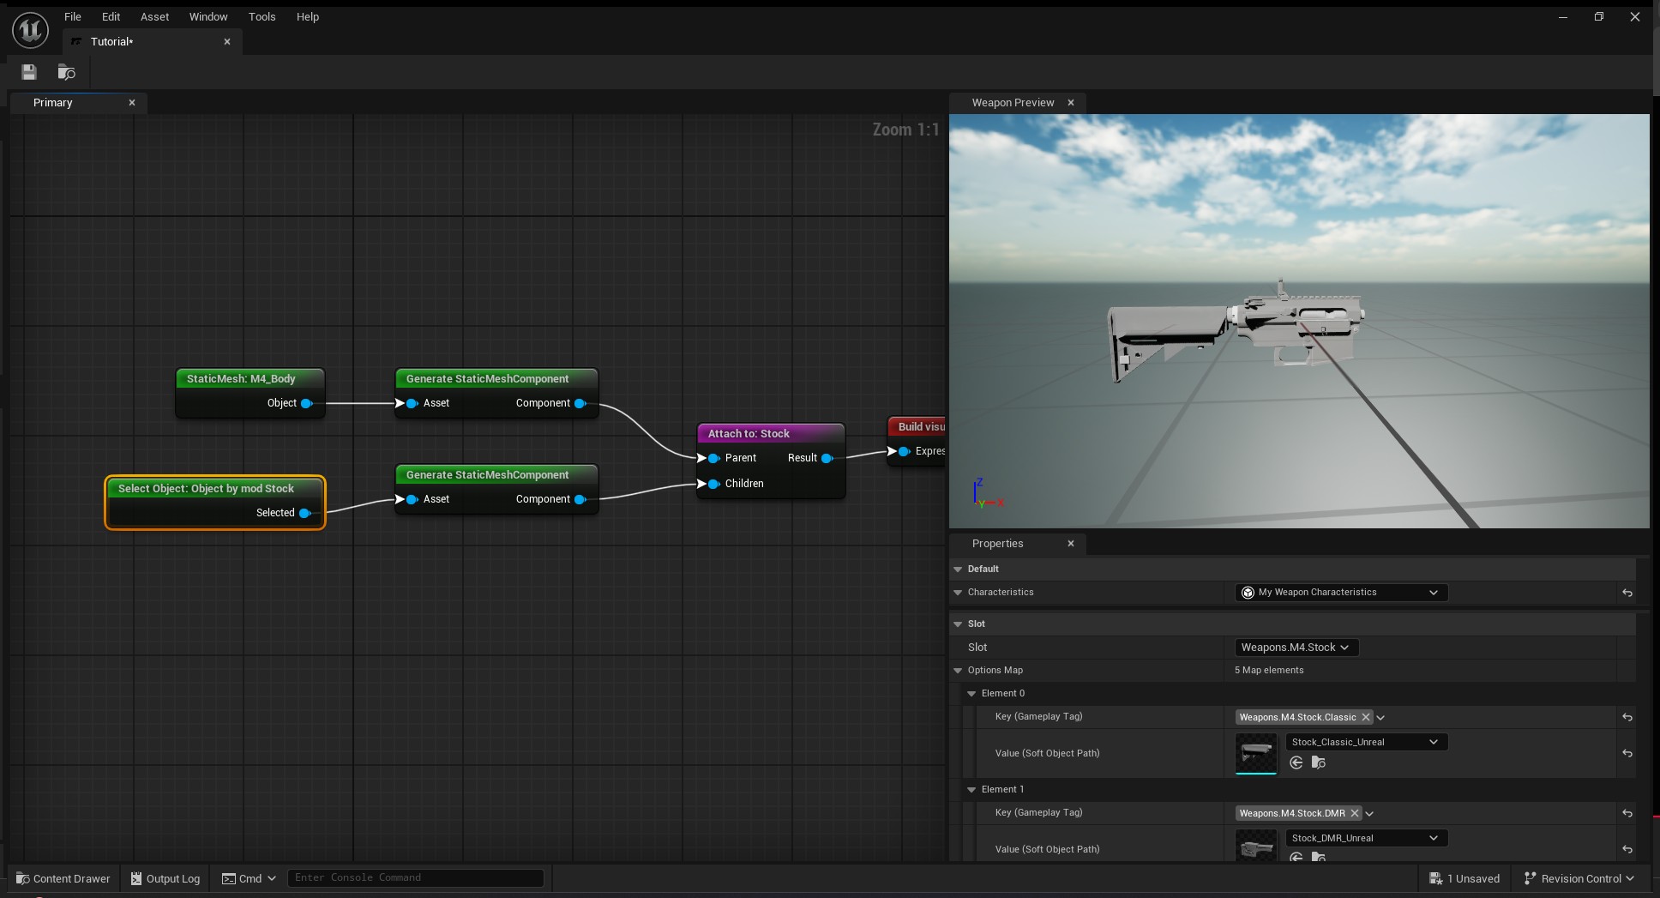The height and width of the screenshot is (898, 1660).
Task: Collapse the Slot section
Action: pos(958,624)
